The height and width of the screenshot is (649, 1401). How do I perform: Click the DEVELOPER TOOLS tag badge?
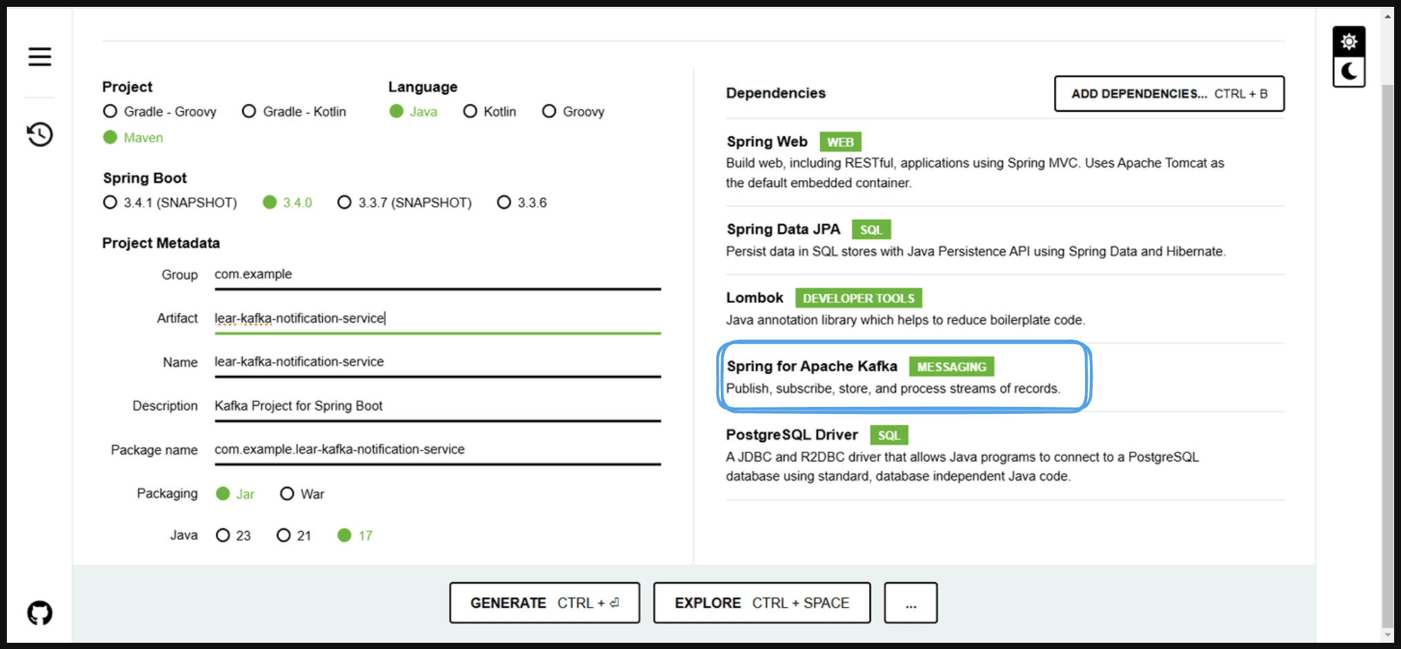[x=858, y=298]
